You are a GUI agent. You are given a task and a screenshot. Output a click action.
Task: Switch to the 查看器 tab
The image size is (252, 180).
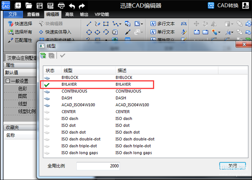coord(33,14)
